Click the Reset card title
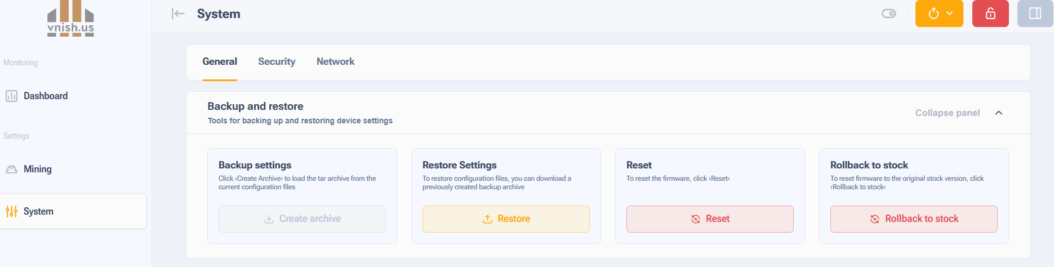The image size is (1054, 267). [639, 165]
